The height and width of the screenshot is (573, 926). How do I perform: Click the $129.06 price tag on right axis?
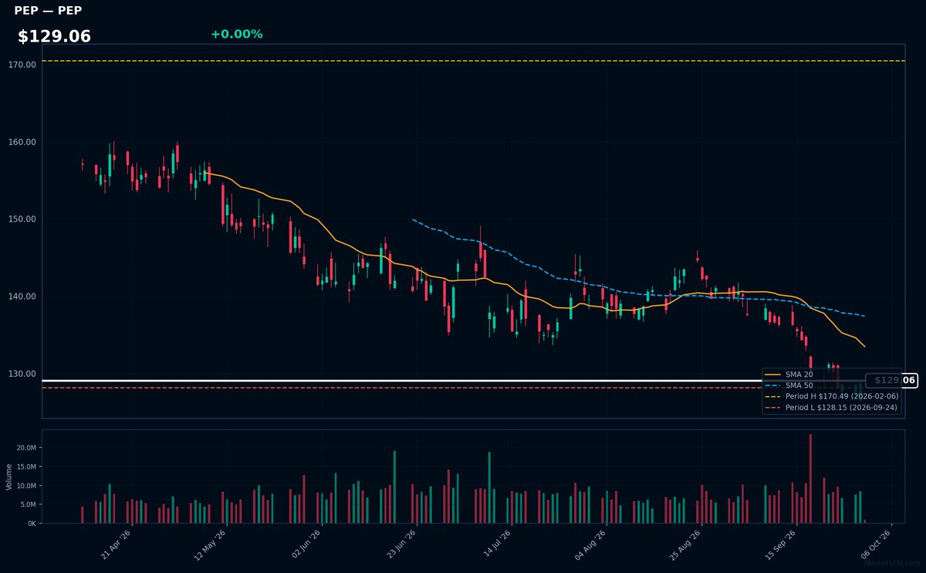coord(892,381)
